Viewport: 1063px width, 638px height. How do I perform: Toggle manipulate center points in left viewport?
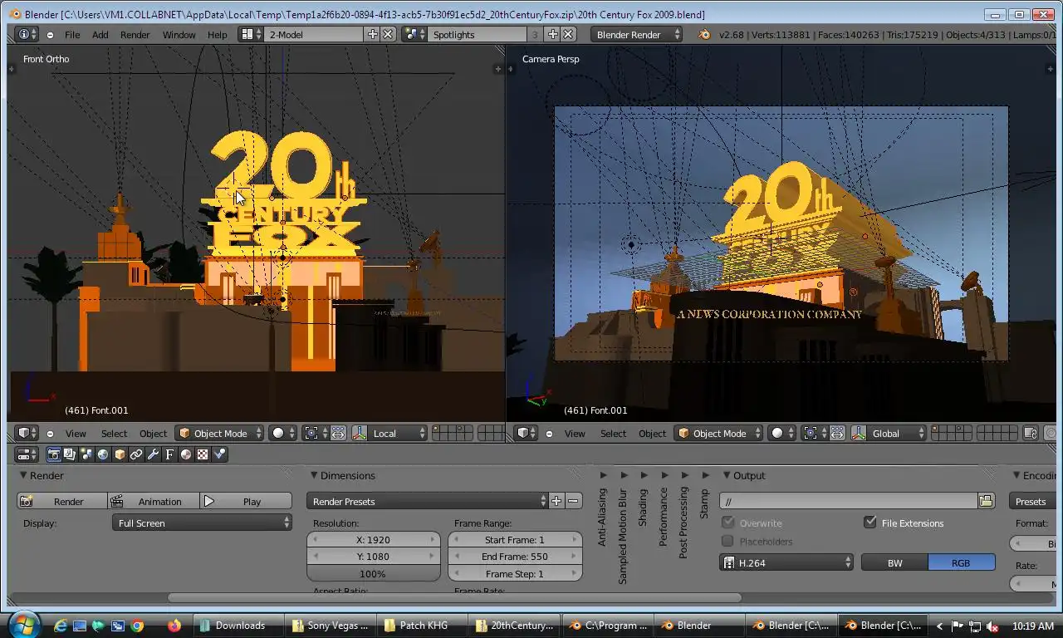click(338, 433)
